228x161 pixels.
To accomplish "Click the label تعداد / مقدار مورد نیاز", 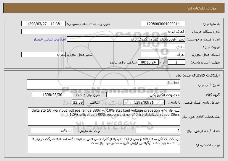I will tap(203, 131).
